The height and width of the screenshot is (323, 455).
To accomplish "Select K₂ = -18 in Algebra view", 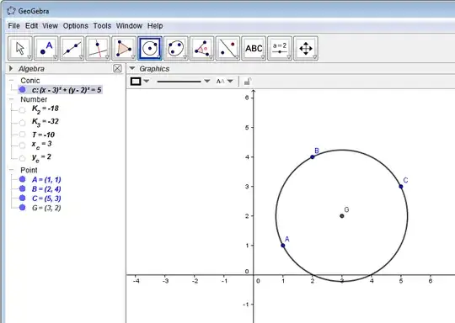I will (45, 109).
